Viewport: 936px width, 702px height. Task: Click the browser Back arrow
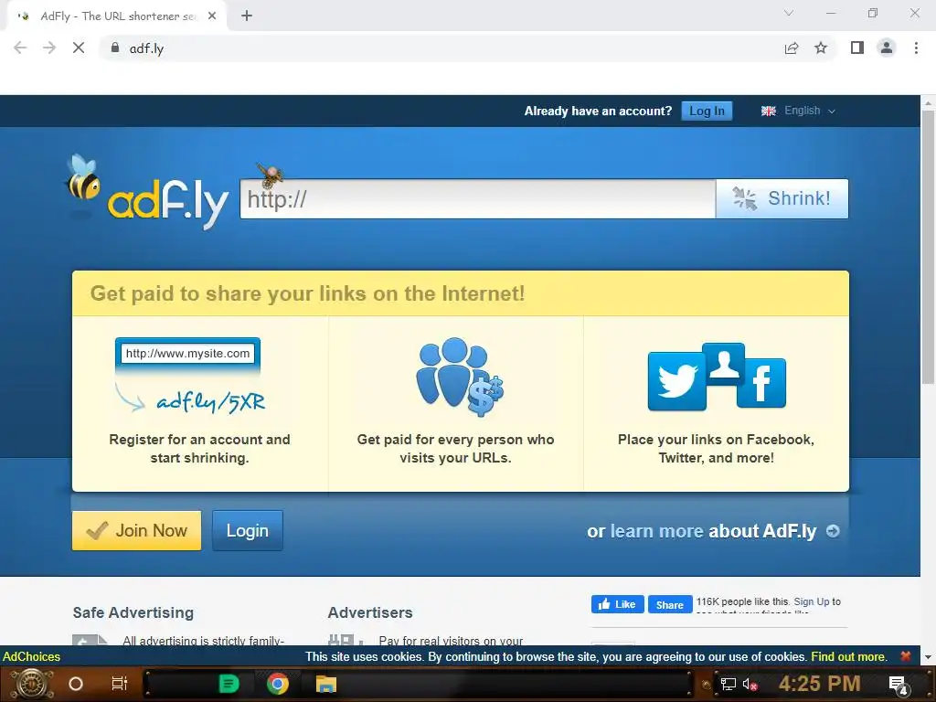20,48
